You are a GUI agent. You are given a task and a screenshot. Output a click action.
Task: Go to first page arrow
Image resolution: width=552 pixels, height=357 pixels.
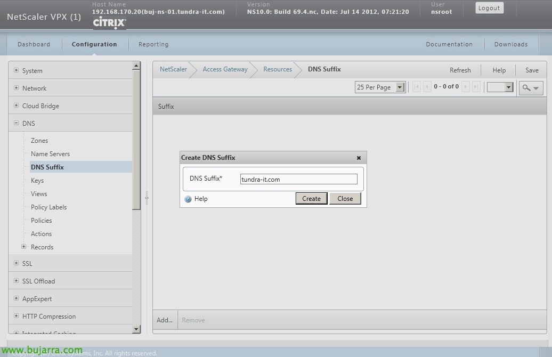coord(417,87)
